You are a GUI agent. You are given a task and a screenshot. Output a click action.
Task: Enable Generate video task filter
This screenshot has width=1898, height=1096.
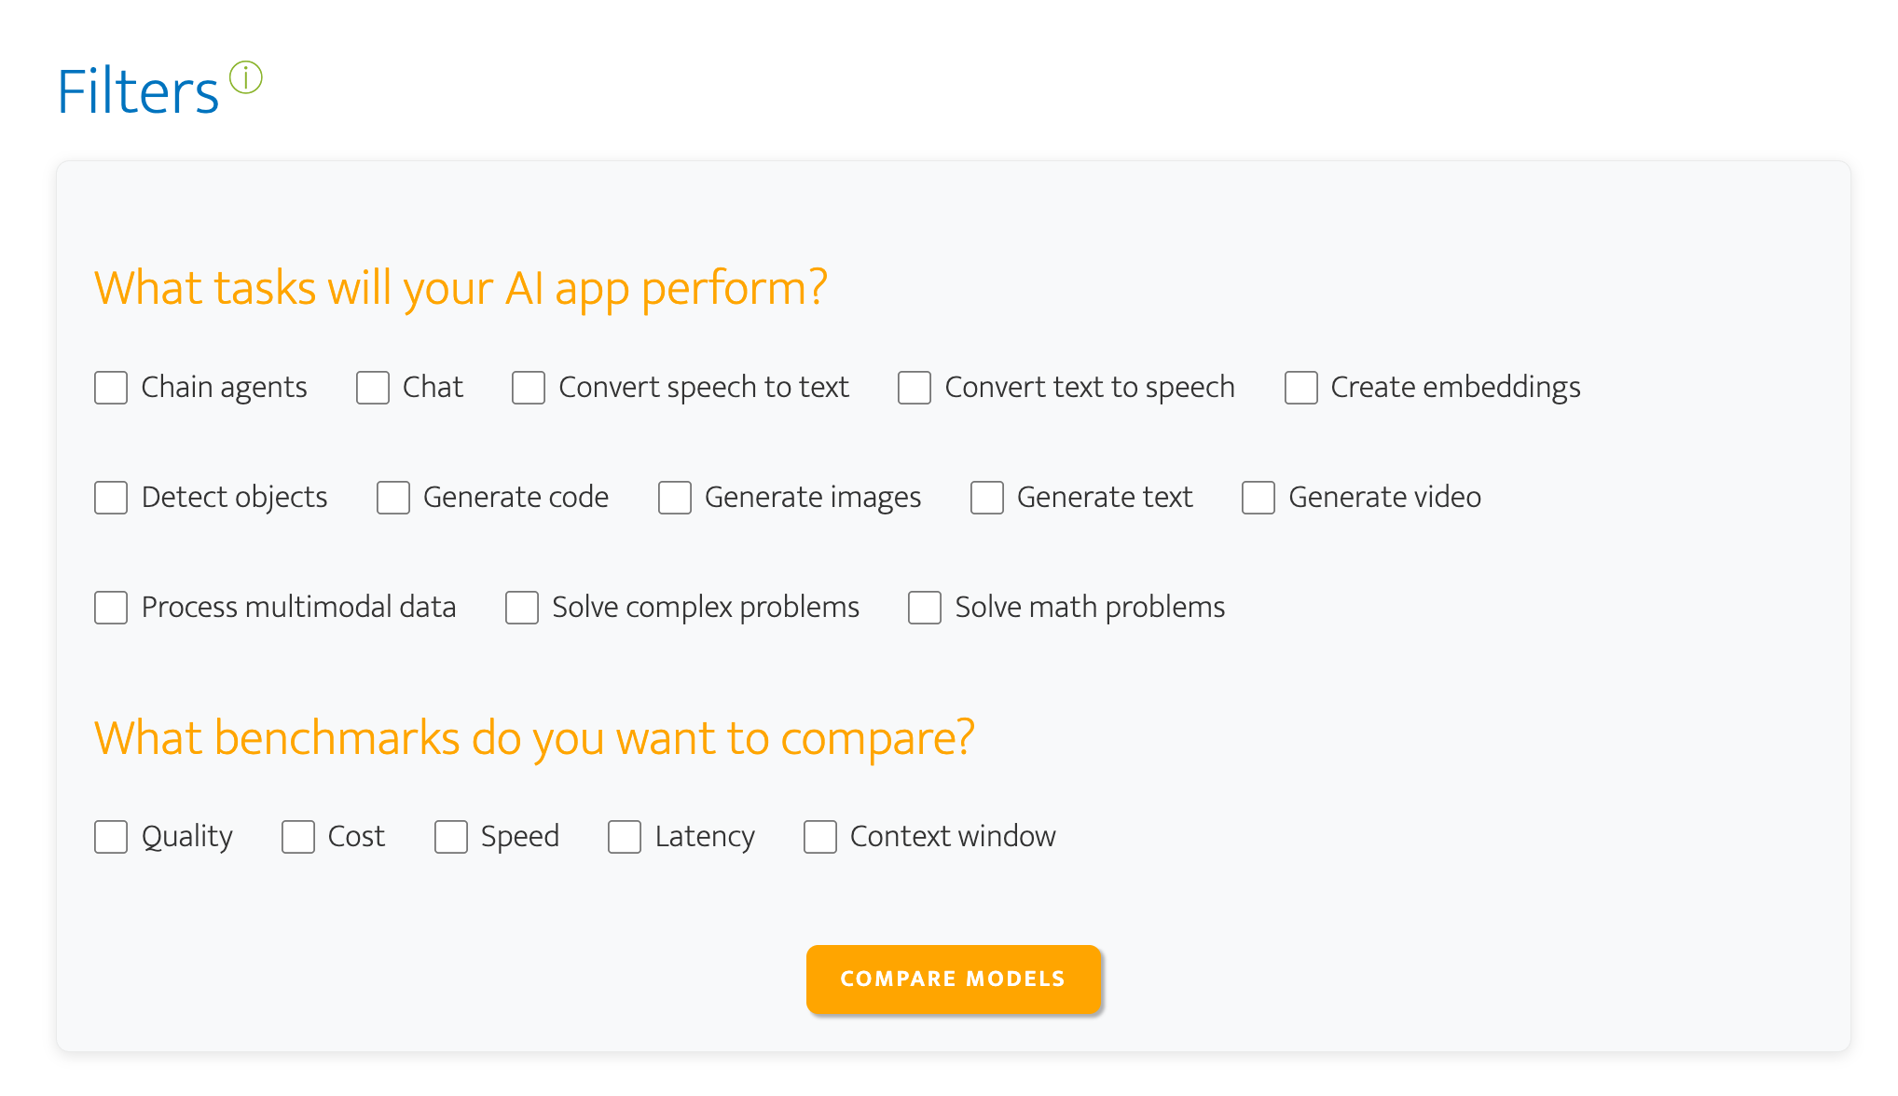(1258, 498)
